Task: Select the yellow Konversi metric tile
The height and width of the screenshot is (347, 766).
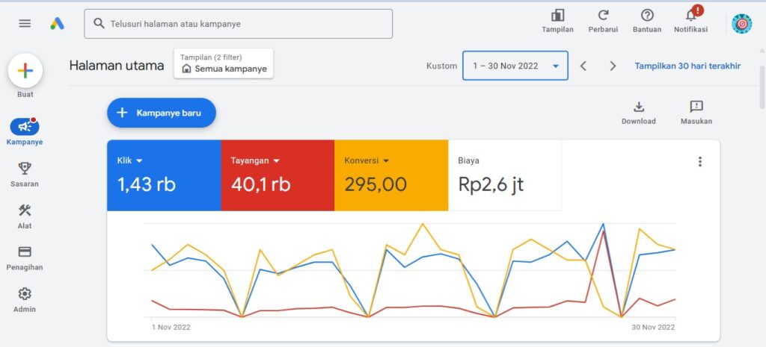Action: 390,175
